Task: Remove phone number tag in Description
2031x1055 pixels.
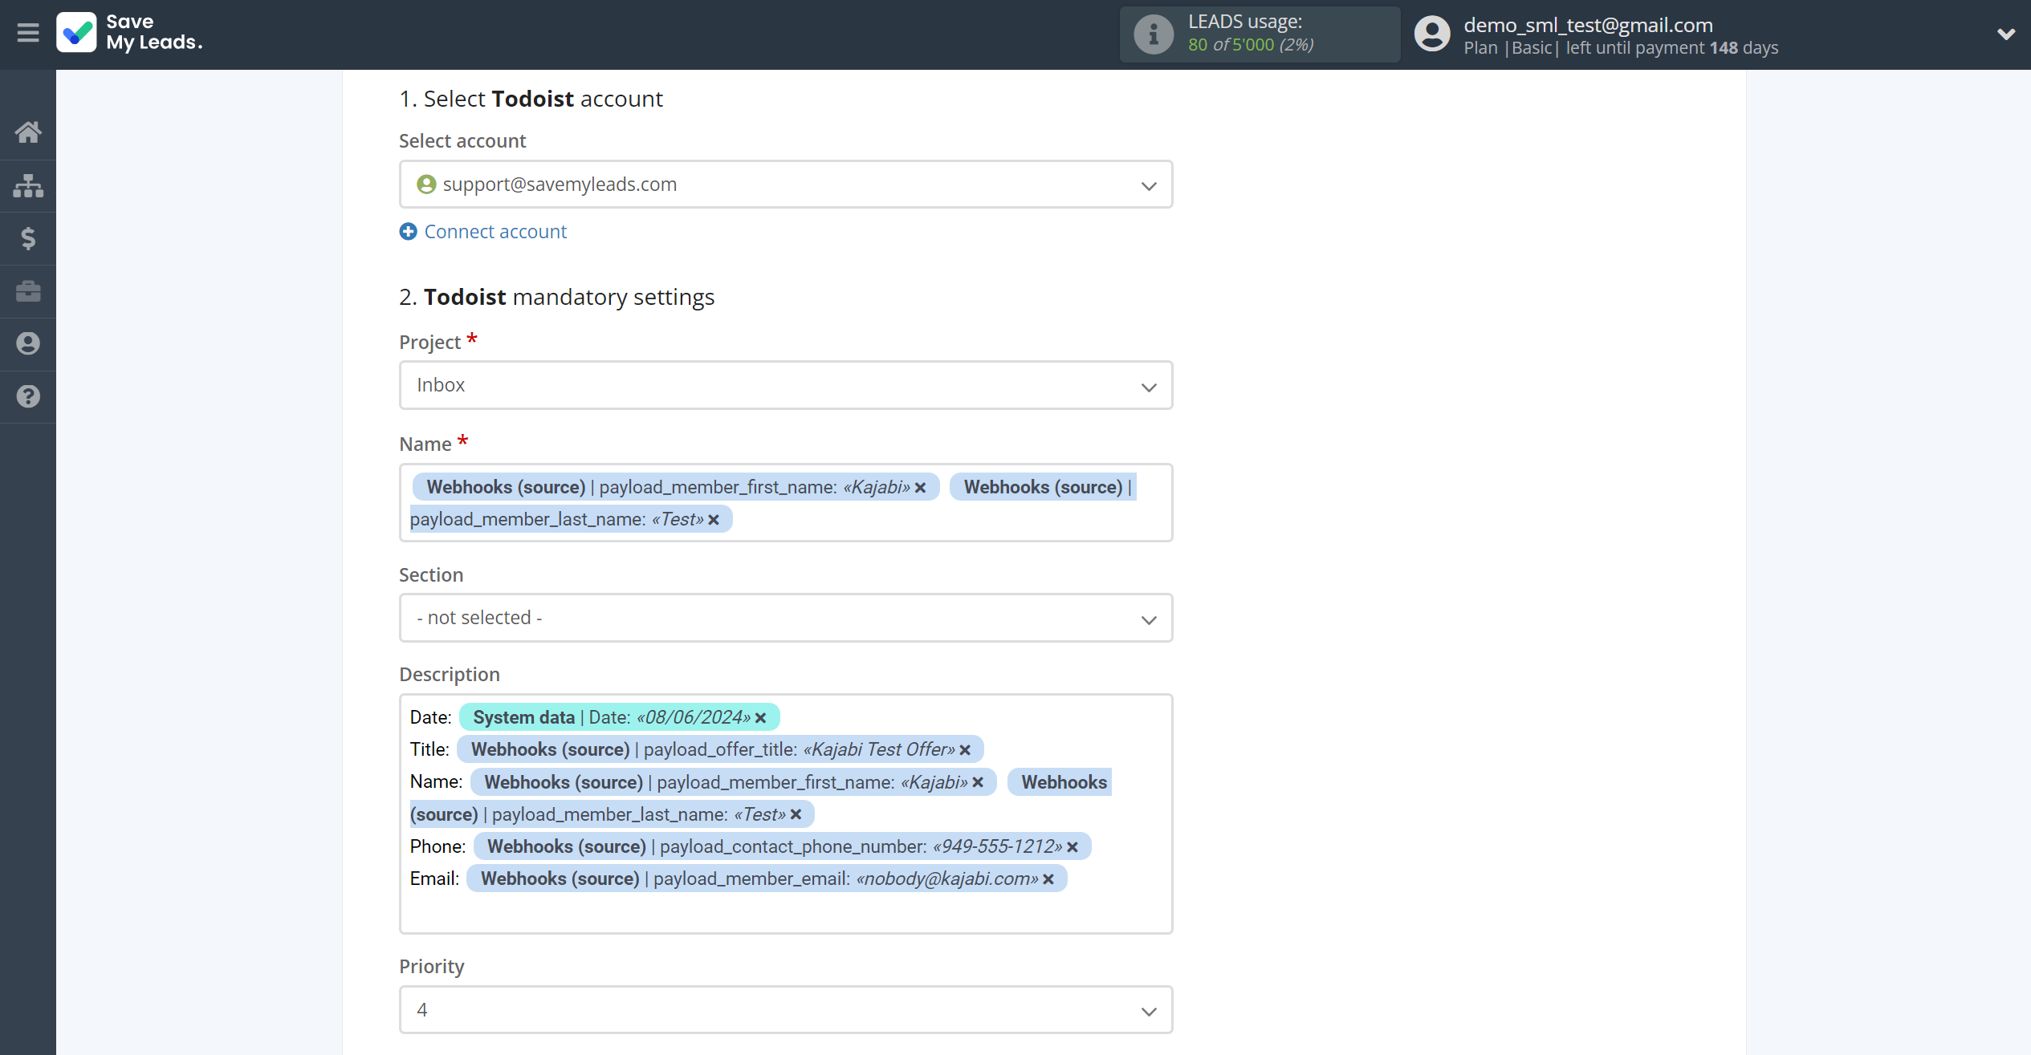Action: point(1072,847)
